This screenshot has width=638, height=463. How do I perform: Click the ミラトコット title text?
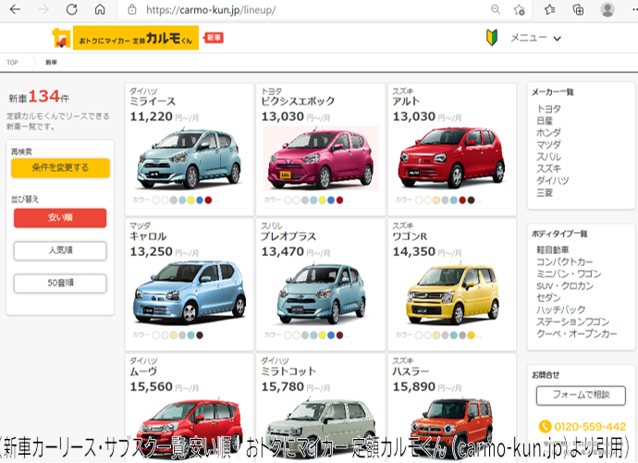tap(288, 372)
